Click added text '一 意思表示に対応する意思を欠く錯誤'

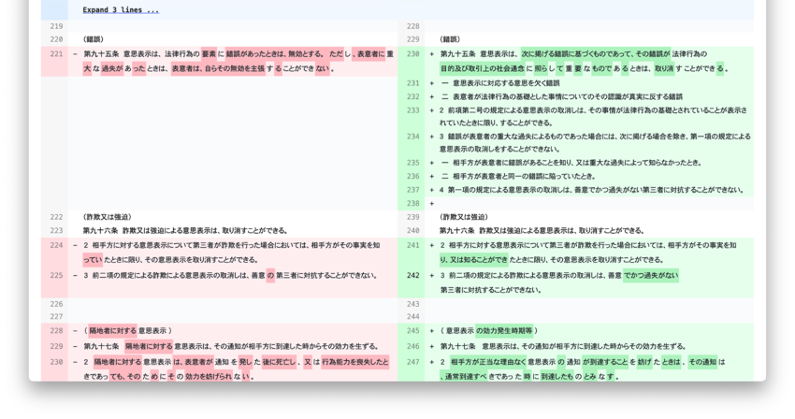(x=500, y=83)
